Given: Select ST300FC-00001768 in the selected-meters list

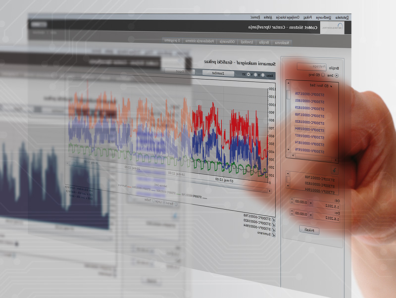Looking at the screenshot, I should pos(319,178).
